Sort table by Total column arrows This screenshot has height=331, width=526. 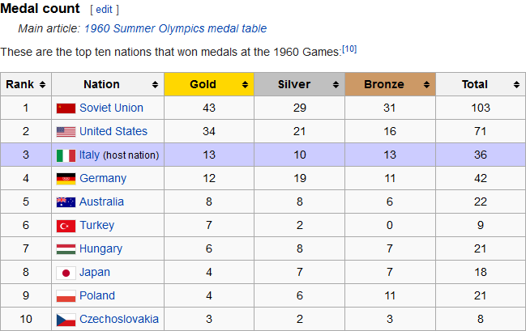coord(516,84)
